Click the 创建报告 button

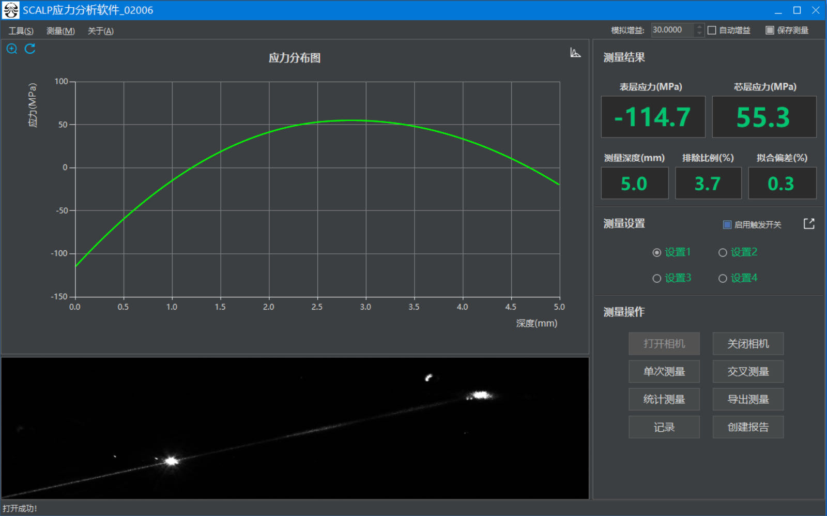click(748, 428)
